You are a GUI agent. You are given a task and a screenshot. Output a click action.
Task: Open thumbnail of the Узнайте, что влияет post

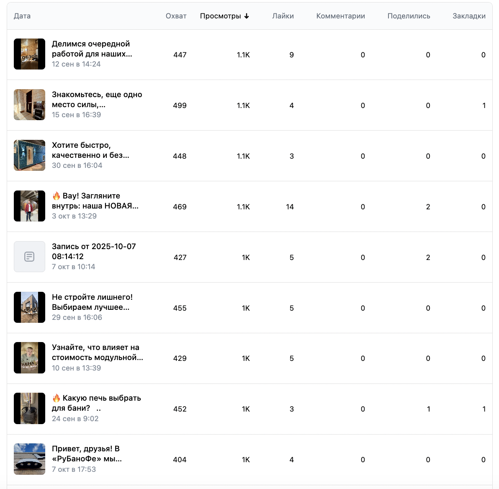click(29, 358)
